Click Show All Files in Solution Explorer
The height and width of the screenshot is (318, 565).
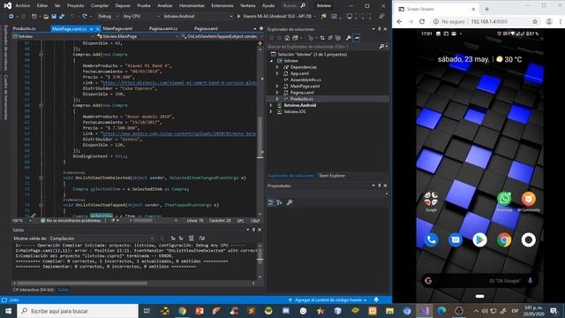338,38
